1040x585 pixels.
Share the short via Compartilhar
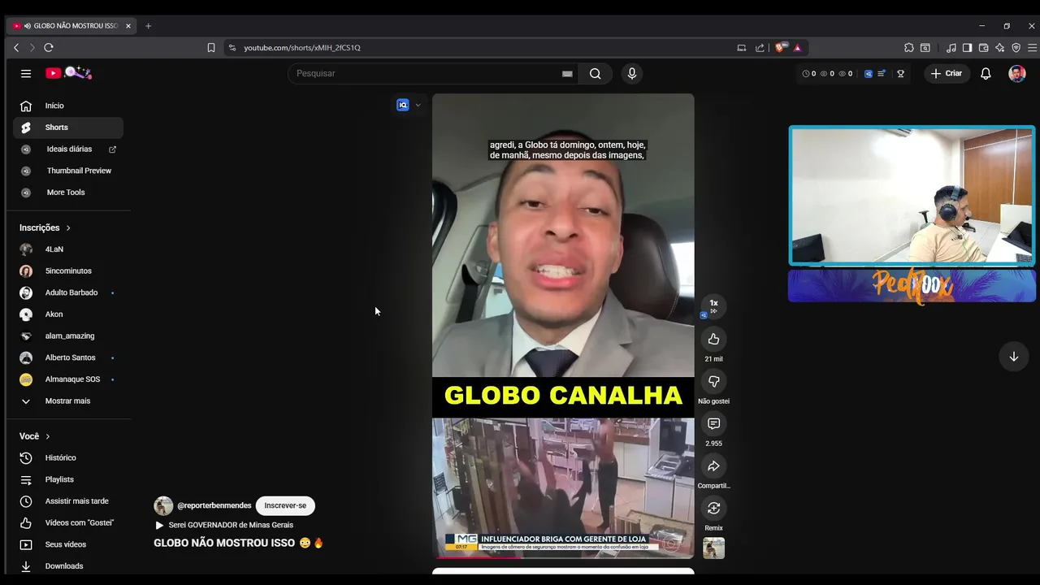[x=713, y=466]
